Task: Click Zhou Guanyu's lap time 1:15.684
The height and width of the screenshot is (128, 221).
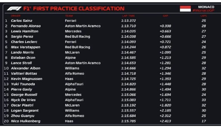Action: (129, 116)
